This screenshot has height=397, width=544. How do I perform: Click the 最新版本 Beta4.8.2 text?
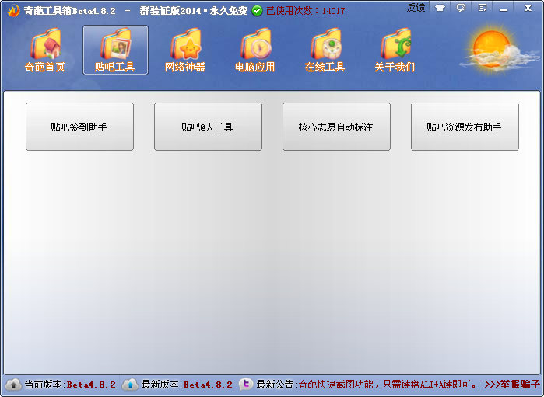[x=187, y=385]
